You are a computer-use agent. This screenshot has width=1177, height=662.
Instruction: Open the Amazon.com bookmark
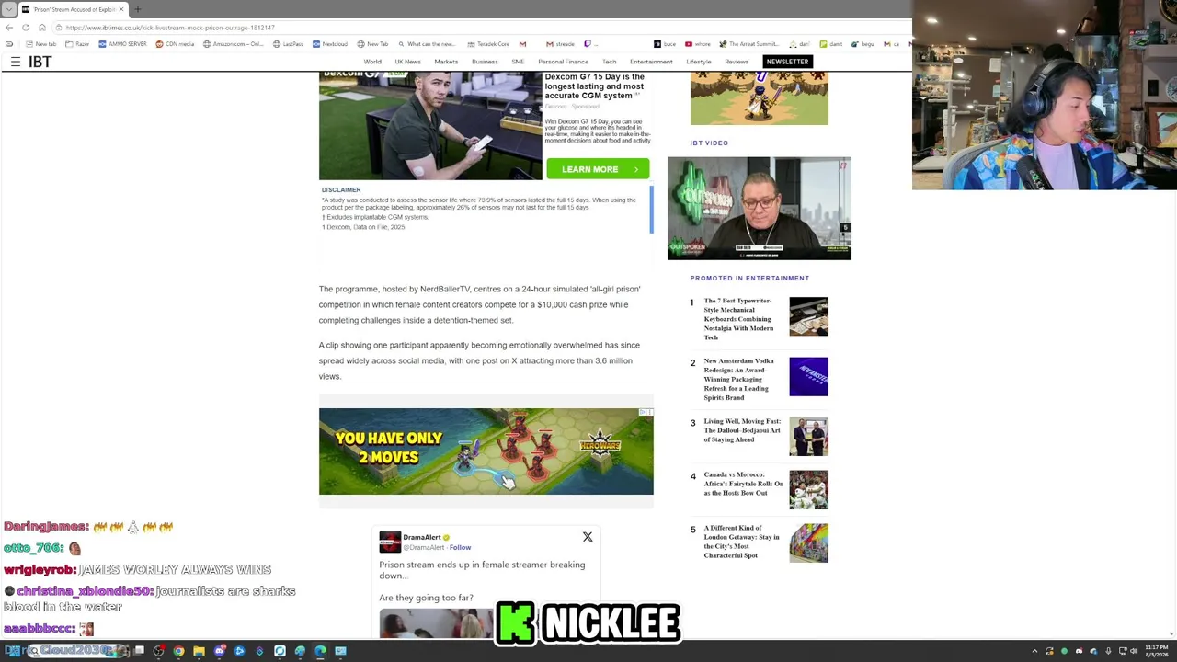click(233, 44)
